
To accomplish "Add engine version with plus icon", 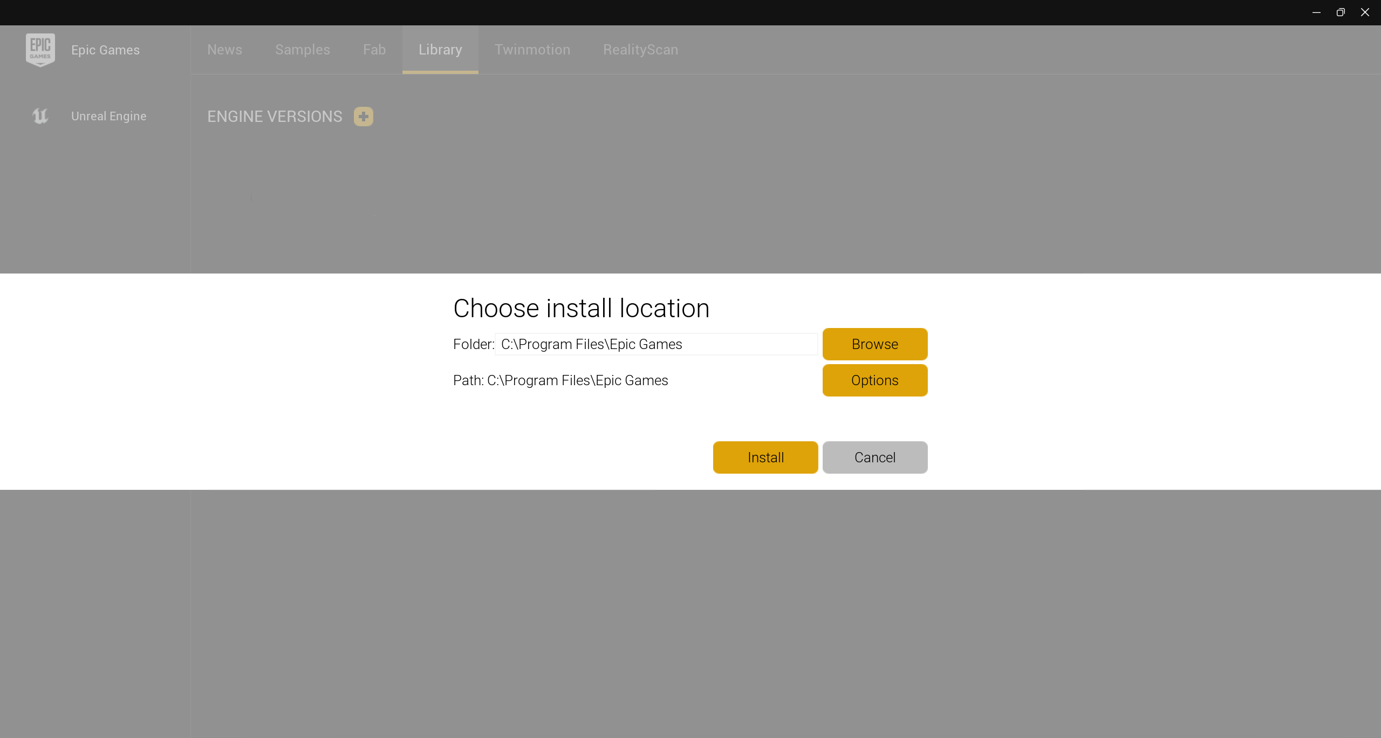I will [363, 116].
